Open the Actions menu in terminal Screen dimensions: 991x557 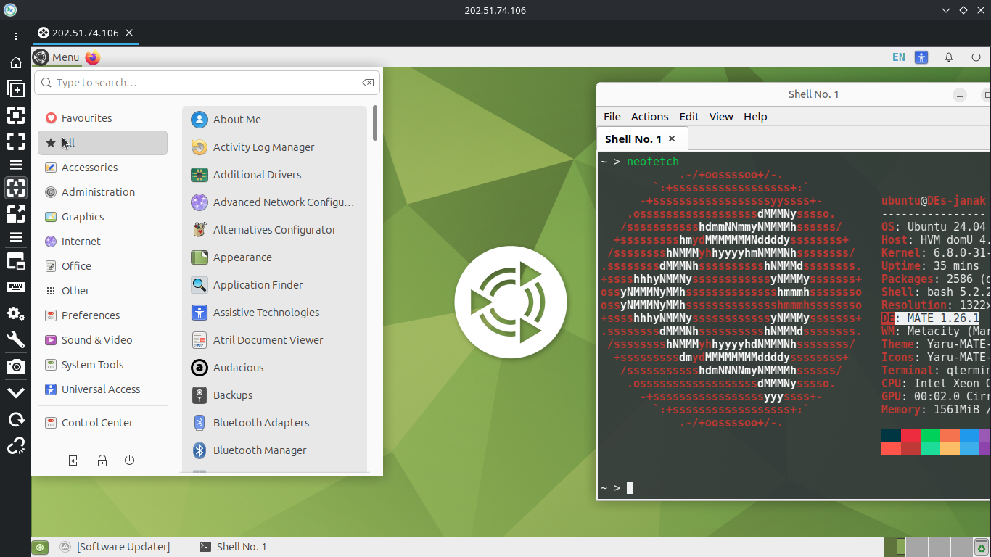click(649, 117)
